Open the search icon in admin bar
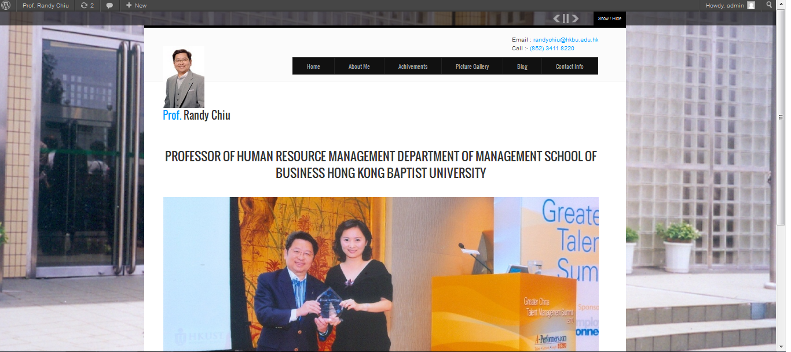Viewport: 791px width, 352px height. [769, 5]
